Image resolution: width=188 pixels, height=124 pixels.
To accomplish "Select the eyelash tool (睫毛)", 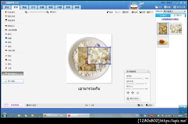I will 8,34.
